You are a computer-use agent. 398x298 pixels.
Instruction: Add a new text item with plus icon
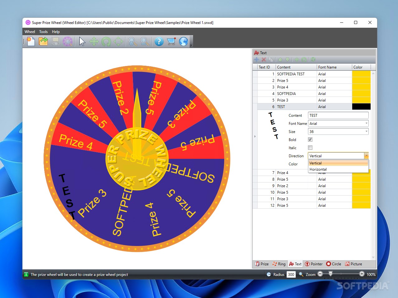pyautogui.click(x=256, y=59)
